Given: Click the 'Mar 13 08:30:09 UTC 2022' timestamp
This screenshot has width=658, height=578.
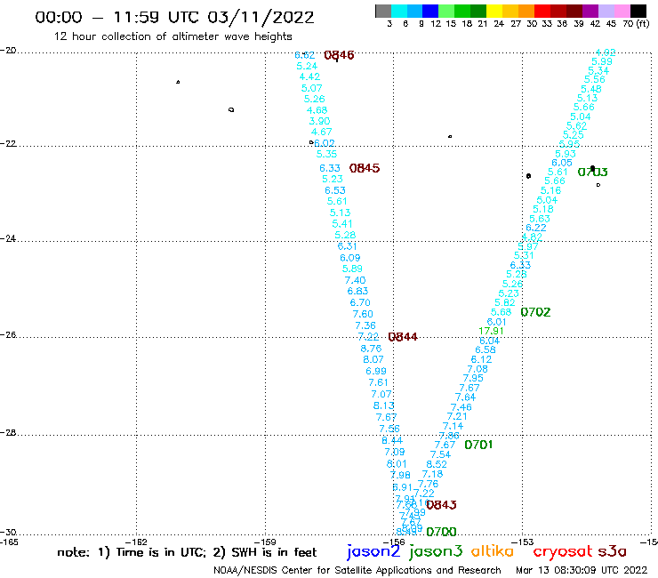Looking at the screenshot, I should coord(582,570).
